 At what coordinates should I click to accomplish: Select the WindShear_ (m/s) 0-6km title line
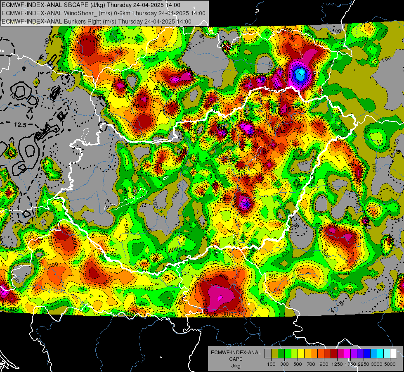(104, 13)
